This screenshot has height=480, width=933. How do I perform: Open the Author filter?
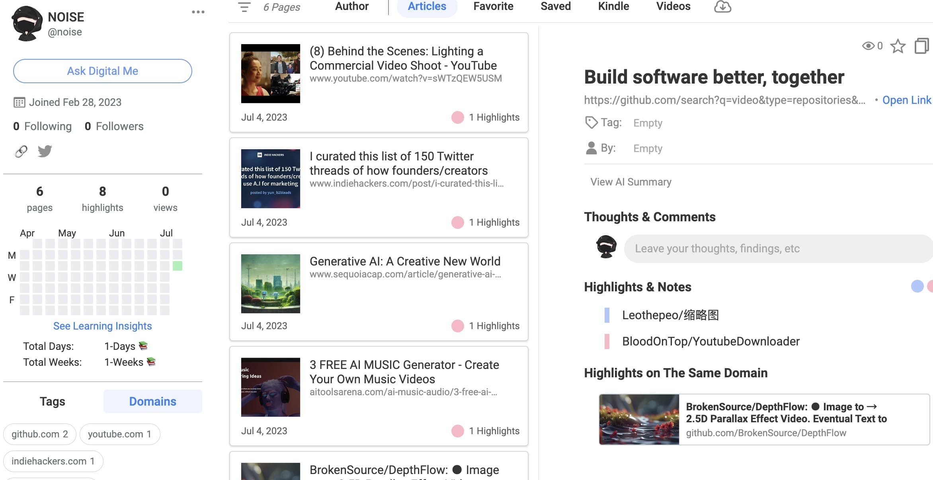point(351,7)
